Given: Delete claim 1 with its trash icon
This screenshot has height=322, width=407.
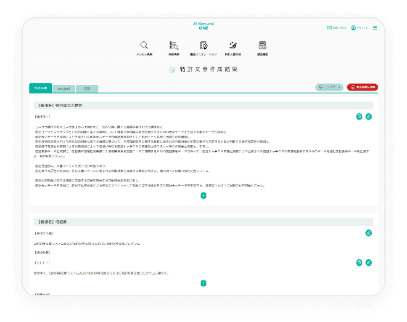Looking at the screenshot, I should click(359, 117).
